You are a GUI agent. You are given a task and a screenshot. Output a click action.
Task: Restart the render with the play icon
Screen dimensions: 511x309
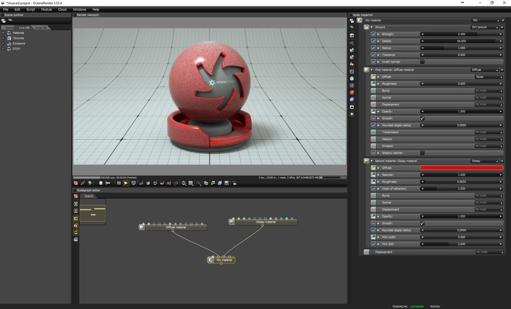coord(126,183)
